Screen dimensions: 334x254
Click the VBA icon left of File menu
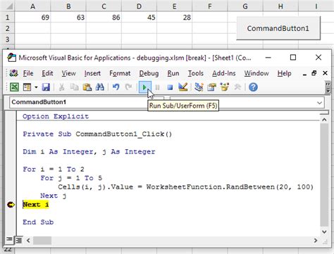pyautogui.click(x=13, y=73)
